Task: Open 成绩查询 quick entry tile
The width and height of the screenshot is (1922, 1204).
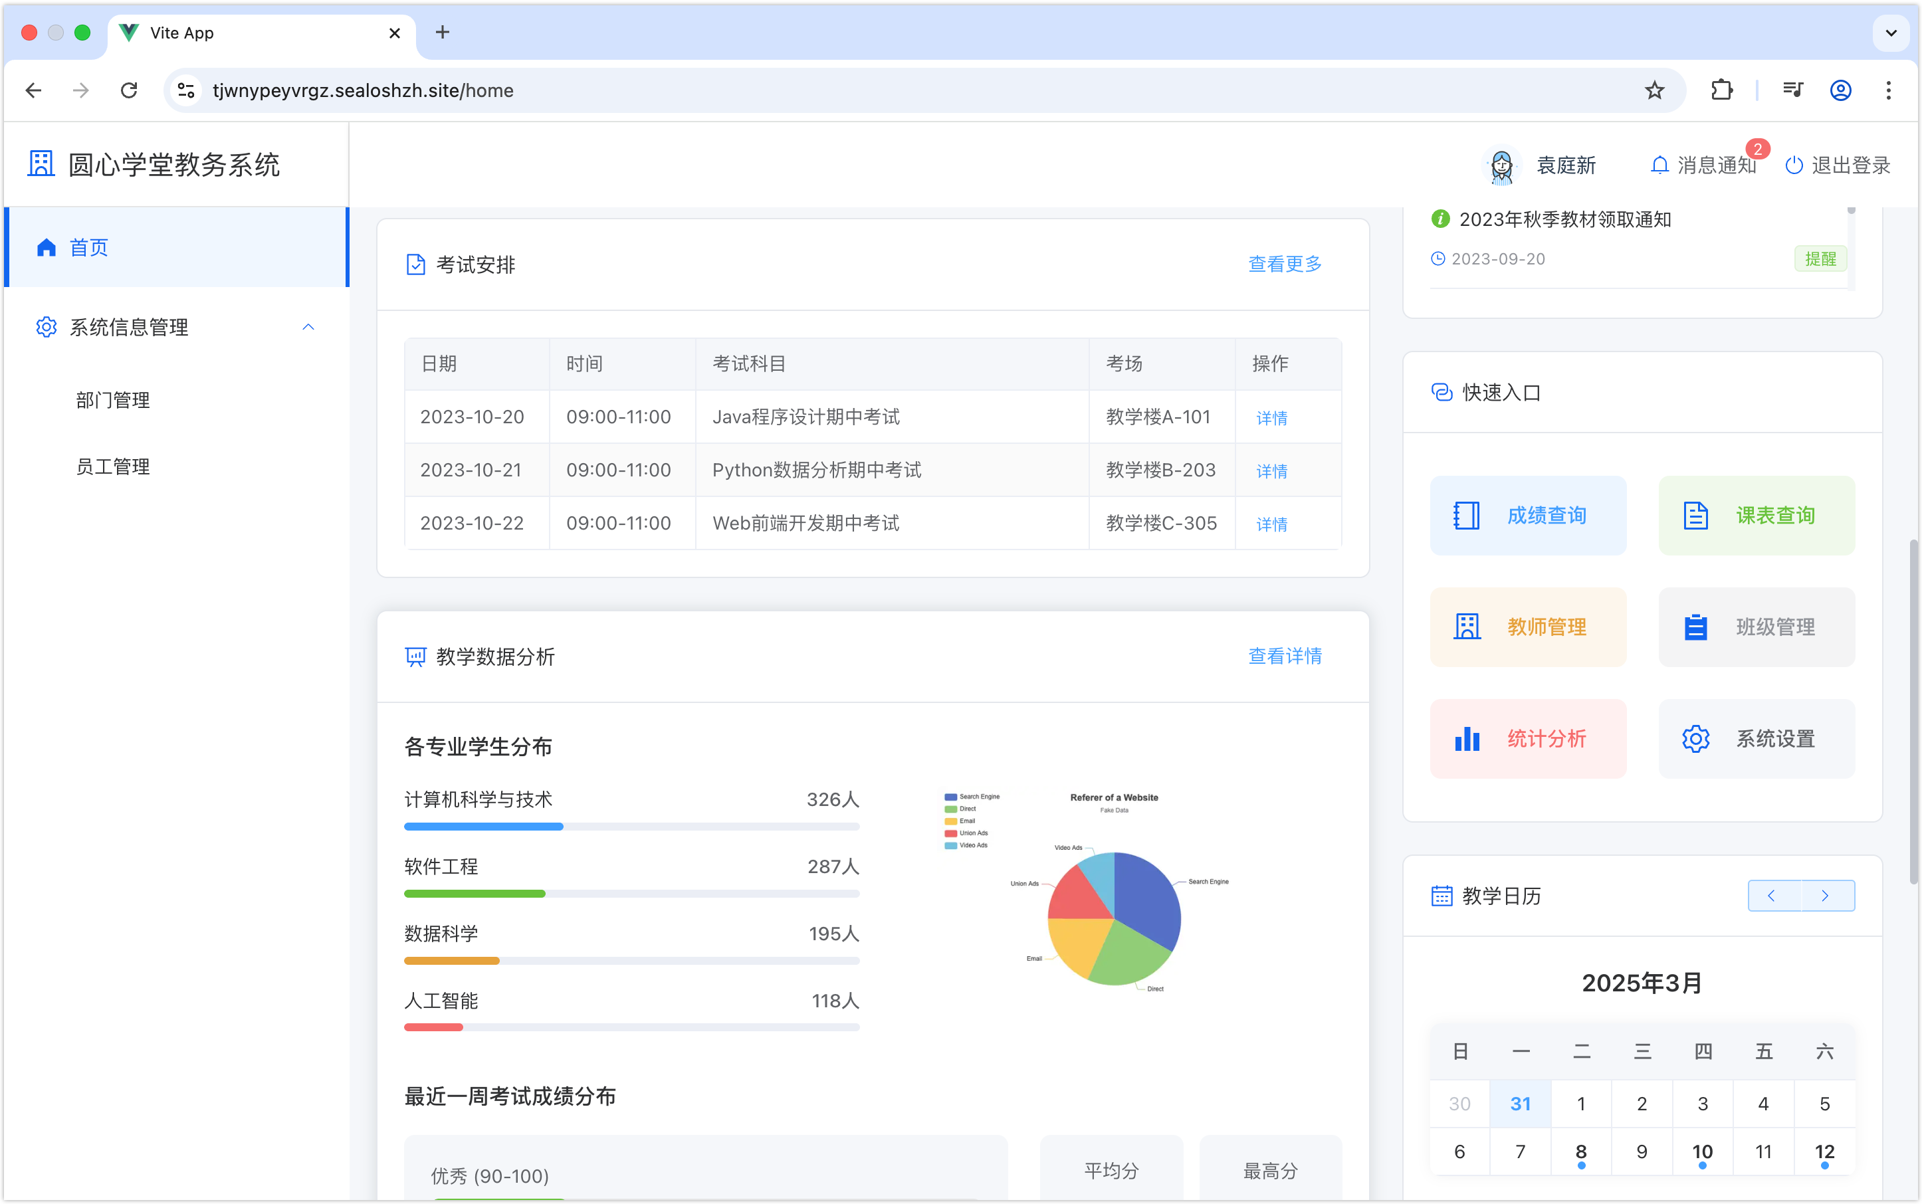Action: (x=1527, y=515)
